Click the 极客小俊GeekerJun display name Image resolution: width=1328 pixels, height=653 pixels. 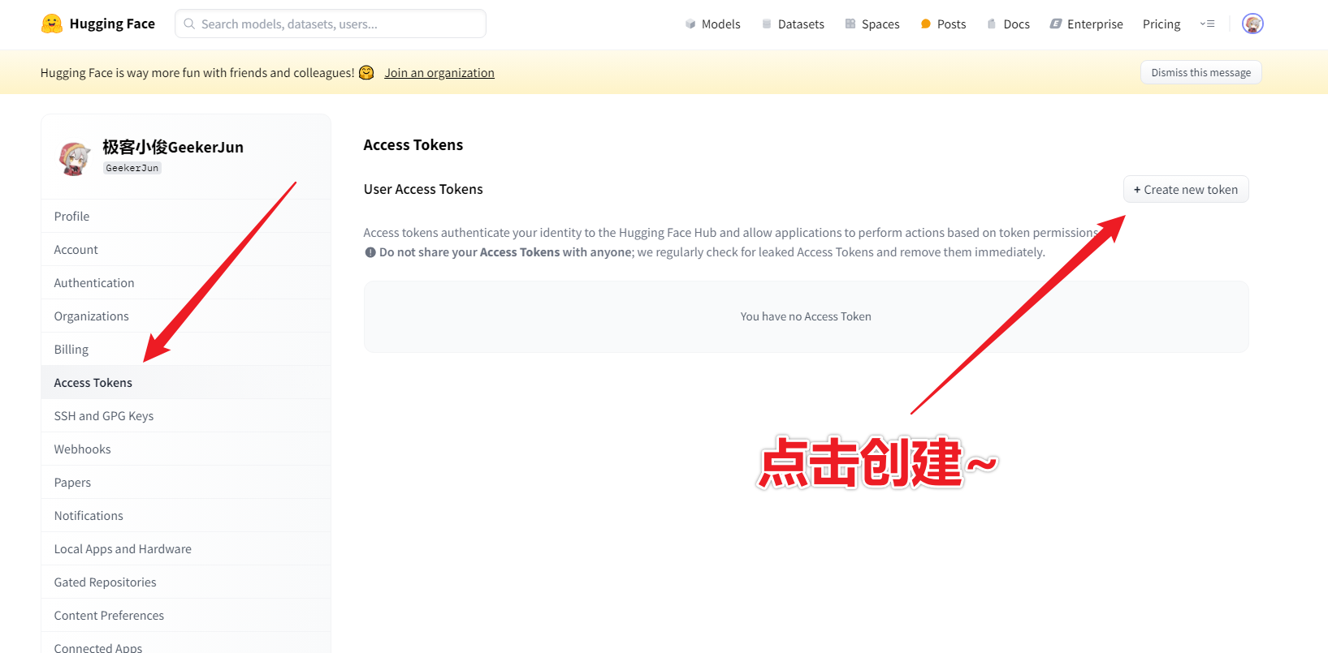click(x=173, y=147)
